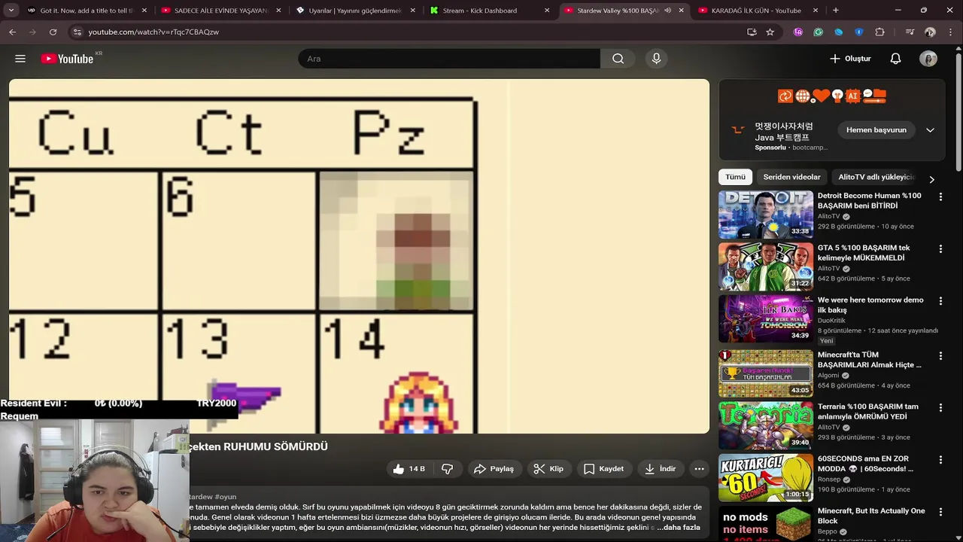
Task: Open options for 60SECONDS ama EN ZOR video
Action: click(940, 459)
